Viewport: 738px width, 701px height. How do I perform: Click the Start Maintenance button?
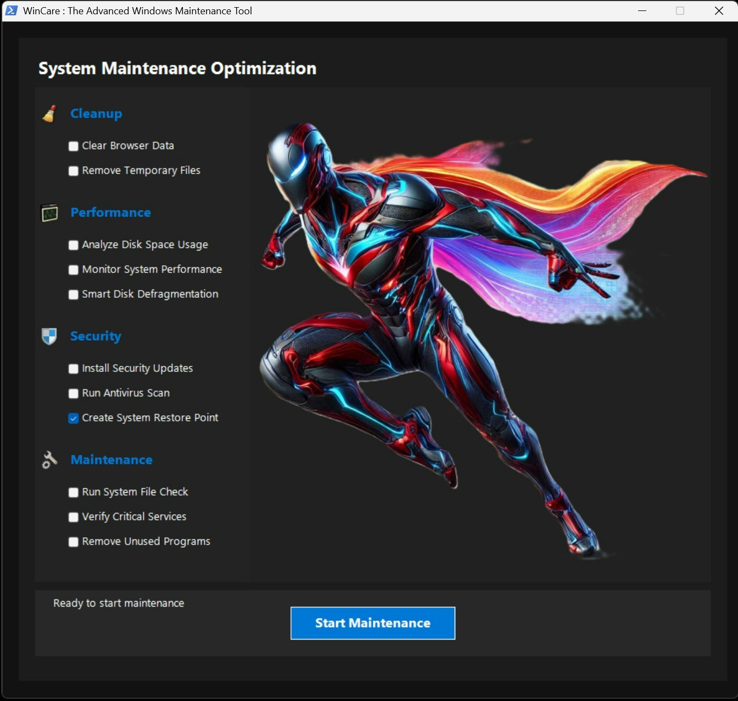click(373, 623)
